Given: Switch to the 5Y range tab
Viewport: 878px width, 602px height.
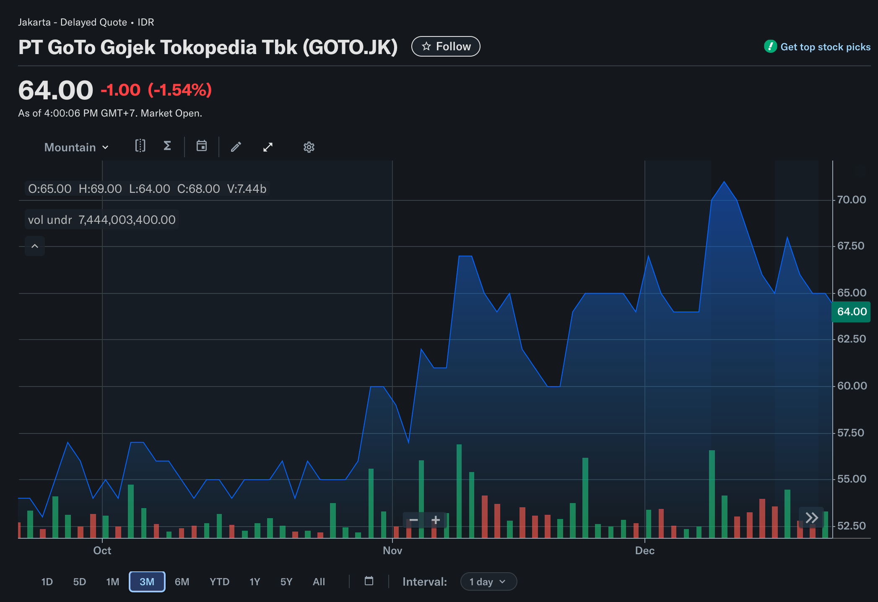Looking at the screenshot, I should tap(286, 582).
